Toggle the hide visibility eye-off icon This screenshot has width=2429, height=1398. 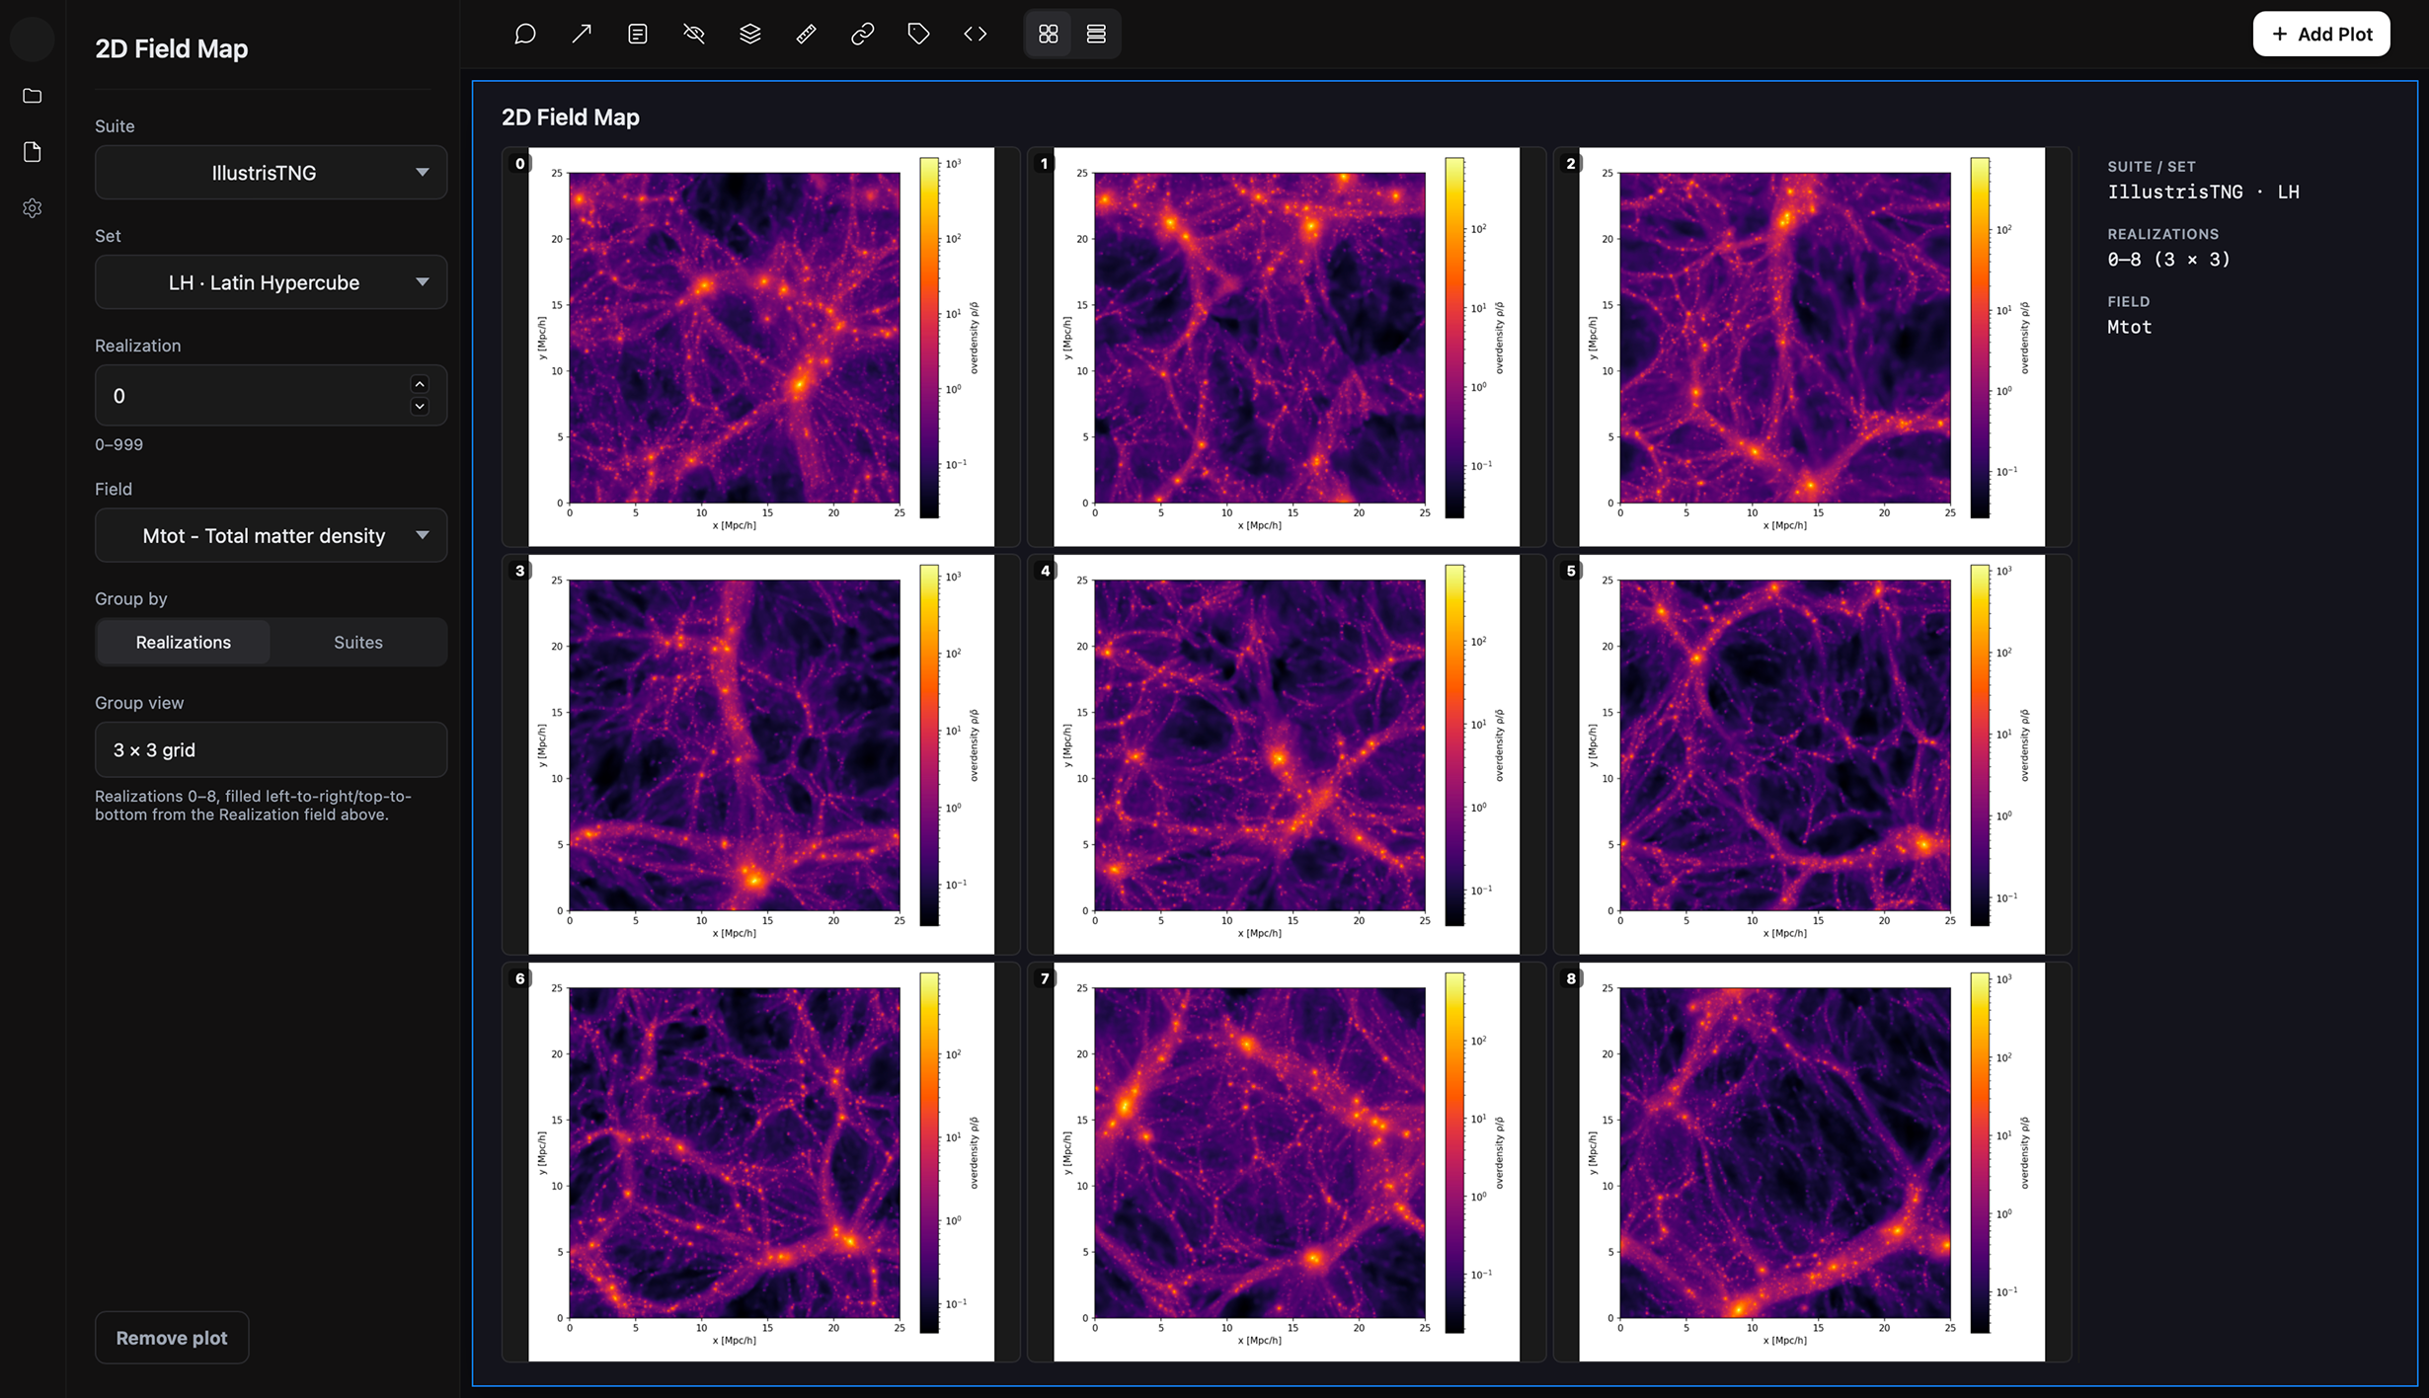point(694,35)
